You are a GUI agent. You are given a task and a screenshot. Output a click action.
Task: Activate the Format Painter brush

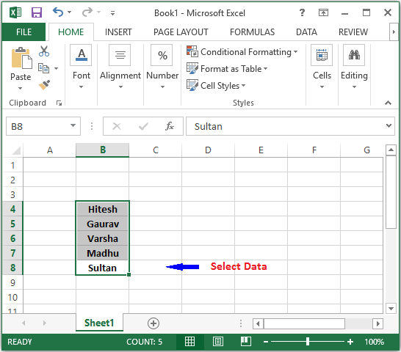44,85
